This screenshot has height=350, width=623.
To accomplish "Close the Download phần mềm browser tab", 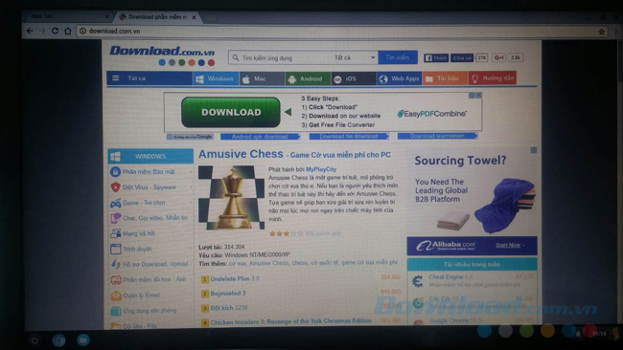I will (194, 17).
